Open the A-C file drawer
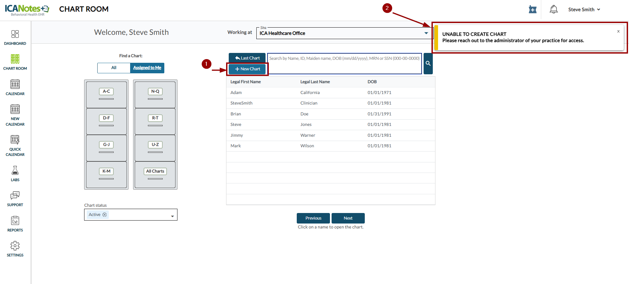This screenshot has height=284, width=629. pyautogui.click(x=106, y=95)
